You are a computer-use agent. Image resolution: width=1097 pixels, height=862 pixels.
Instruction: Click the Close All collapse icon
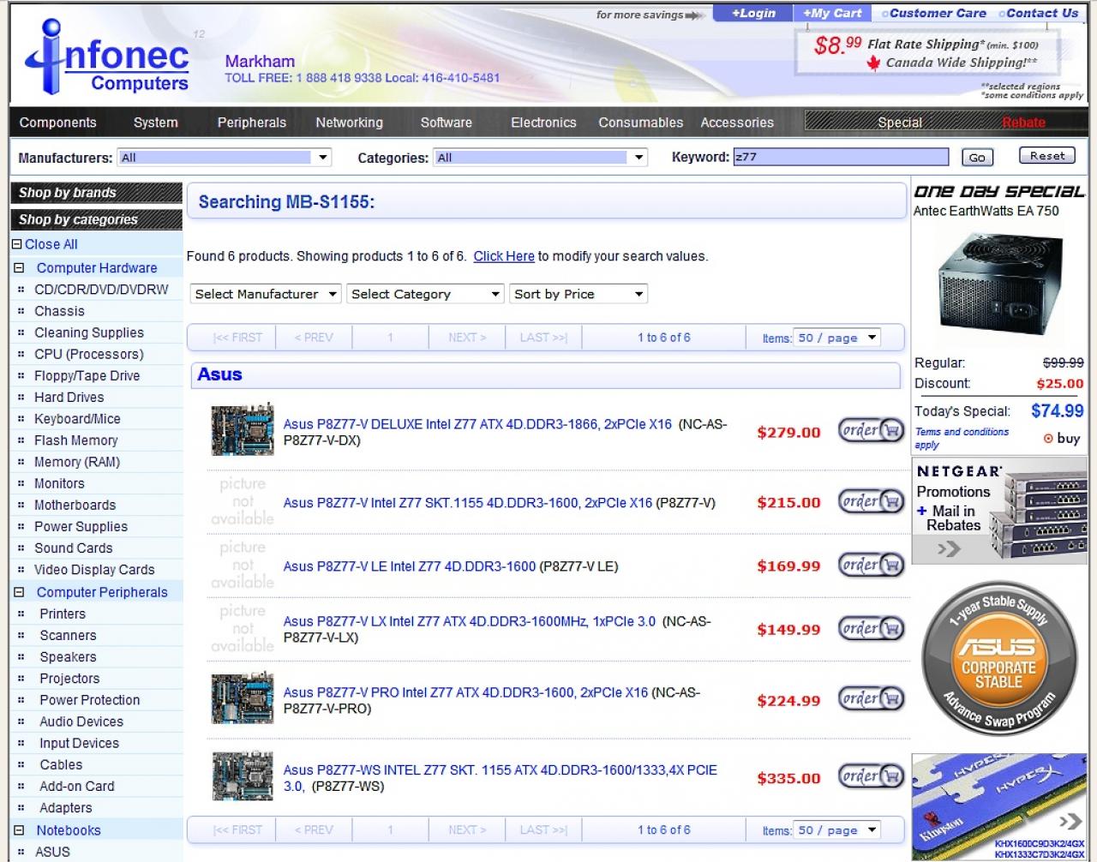[x=16, y=244]
